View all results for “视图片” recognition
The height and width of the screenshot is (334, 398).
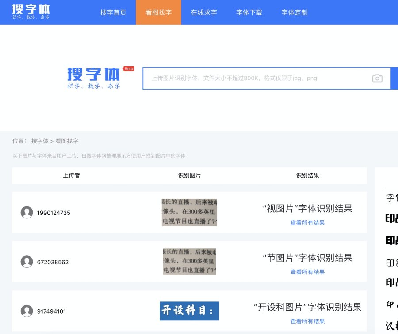pos(307,223)
